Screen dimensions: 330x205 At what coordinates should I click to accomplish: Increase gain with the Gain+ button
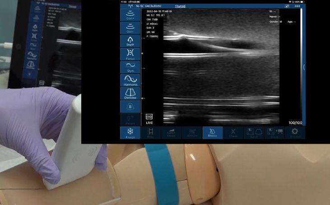coord(130,15)
